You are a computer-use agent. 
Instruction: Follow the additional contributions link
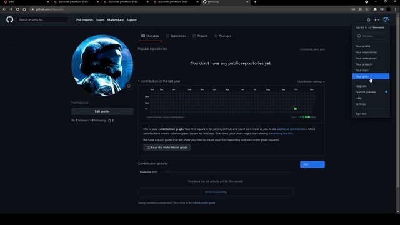tap(292, 129)
